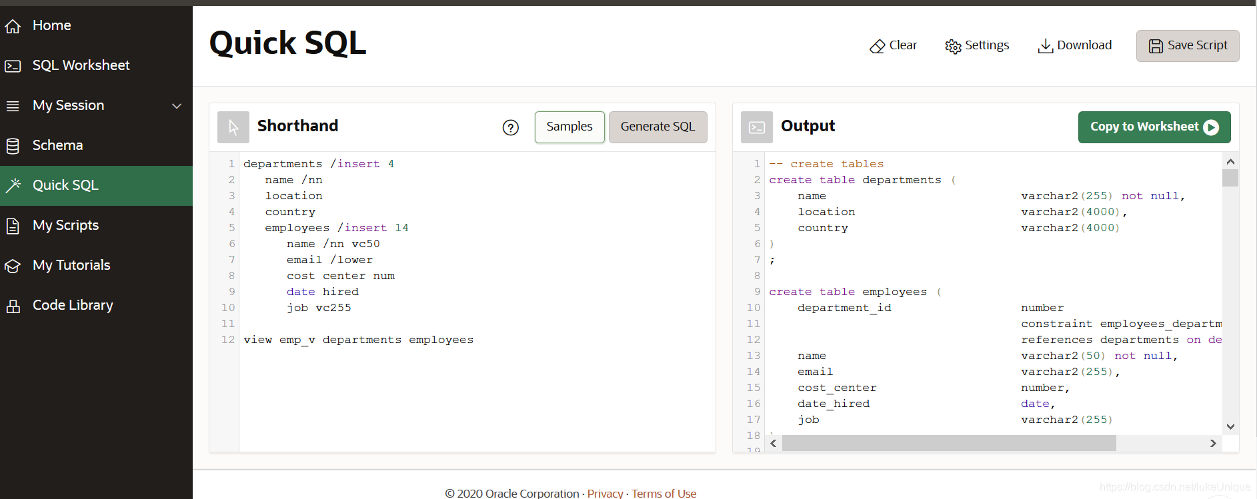
Task: Click 'date_hired' column in output
Action: 834,404
